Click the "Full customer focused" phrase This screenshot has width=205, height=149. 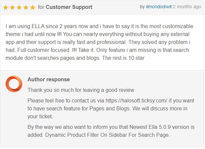(44, 50)
